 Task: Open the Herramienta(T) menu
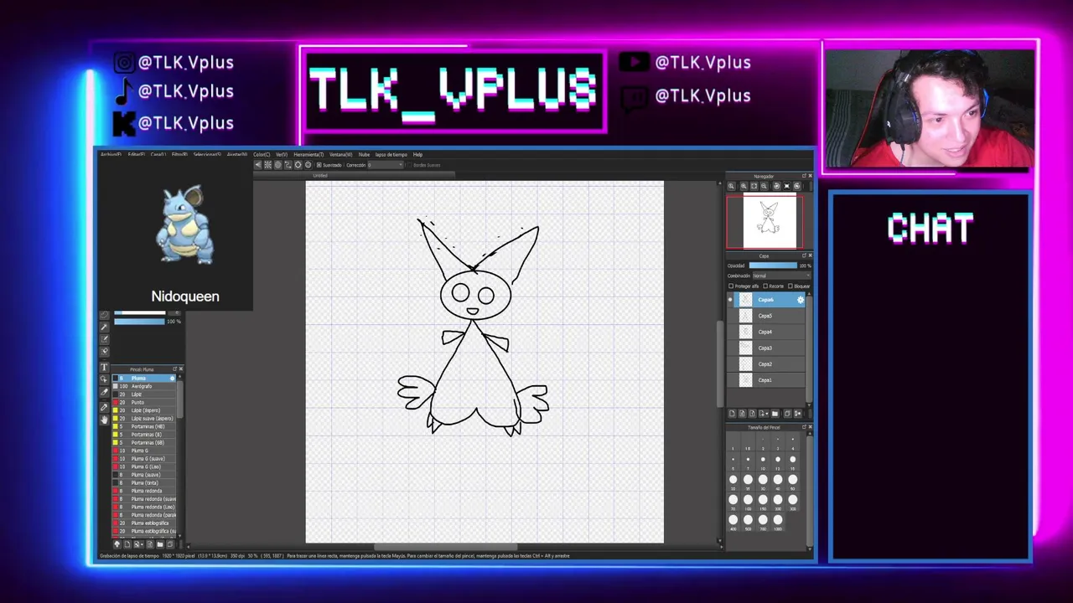(308, 155)
